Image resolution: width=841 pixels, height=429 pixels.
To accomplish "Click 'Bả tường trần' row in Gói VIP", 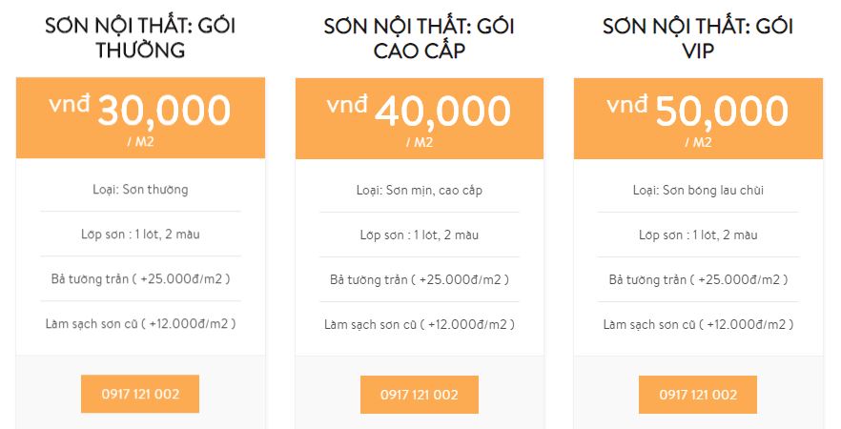I will click(x=698, y=279).
